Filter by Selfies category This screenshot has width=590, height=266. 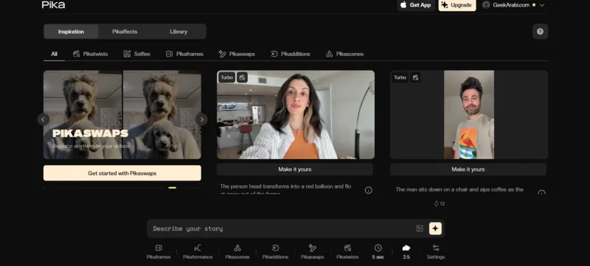point(137,54)
